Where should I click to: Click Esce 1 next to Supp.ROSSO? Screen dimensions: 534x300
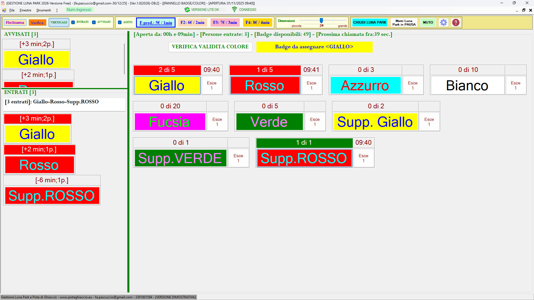coord(363,158)
